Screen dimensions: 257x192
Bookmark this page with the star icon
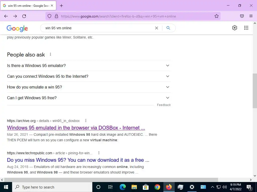click(217, 16)
